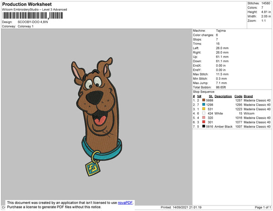Click code '1077' in the sixth row

[x=239, y=122]
